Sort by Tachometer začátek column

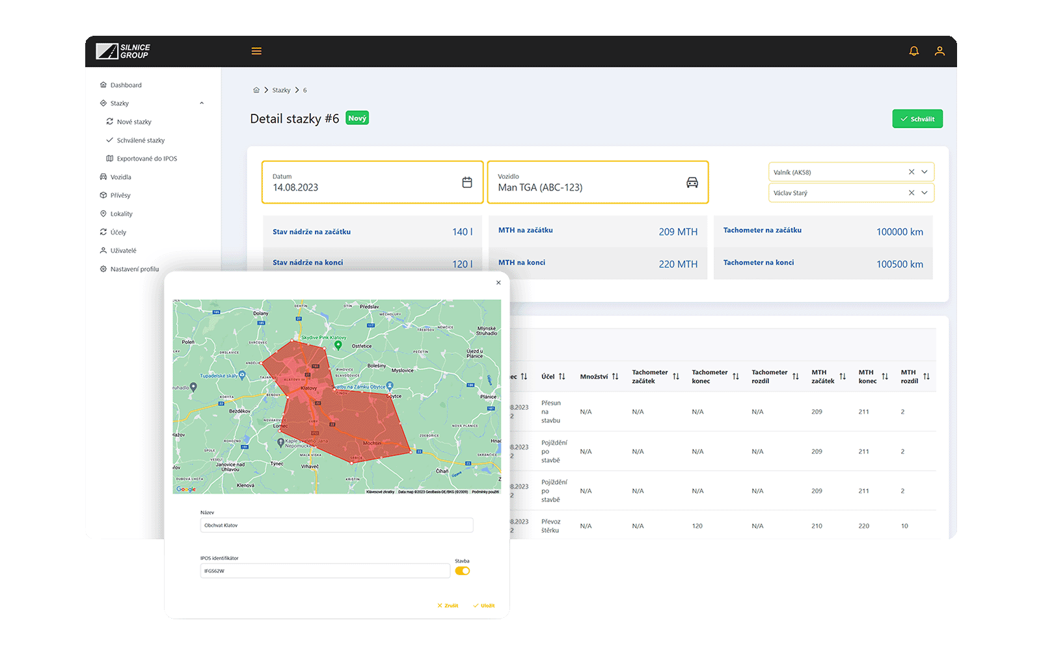click(x=676, y=377)
